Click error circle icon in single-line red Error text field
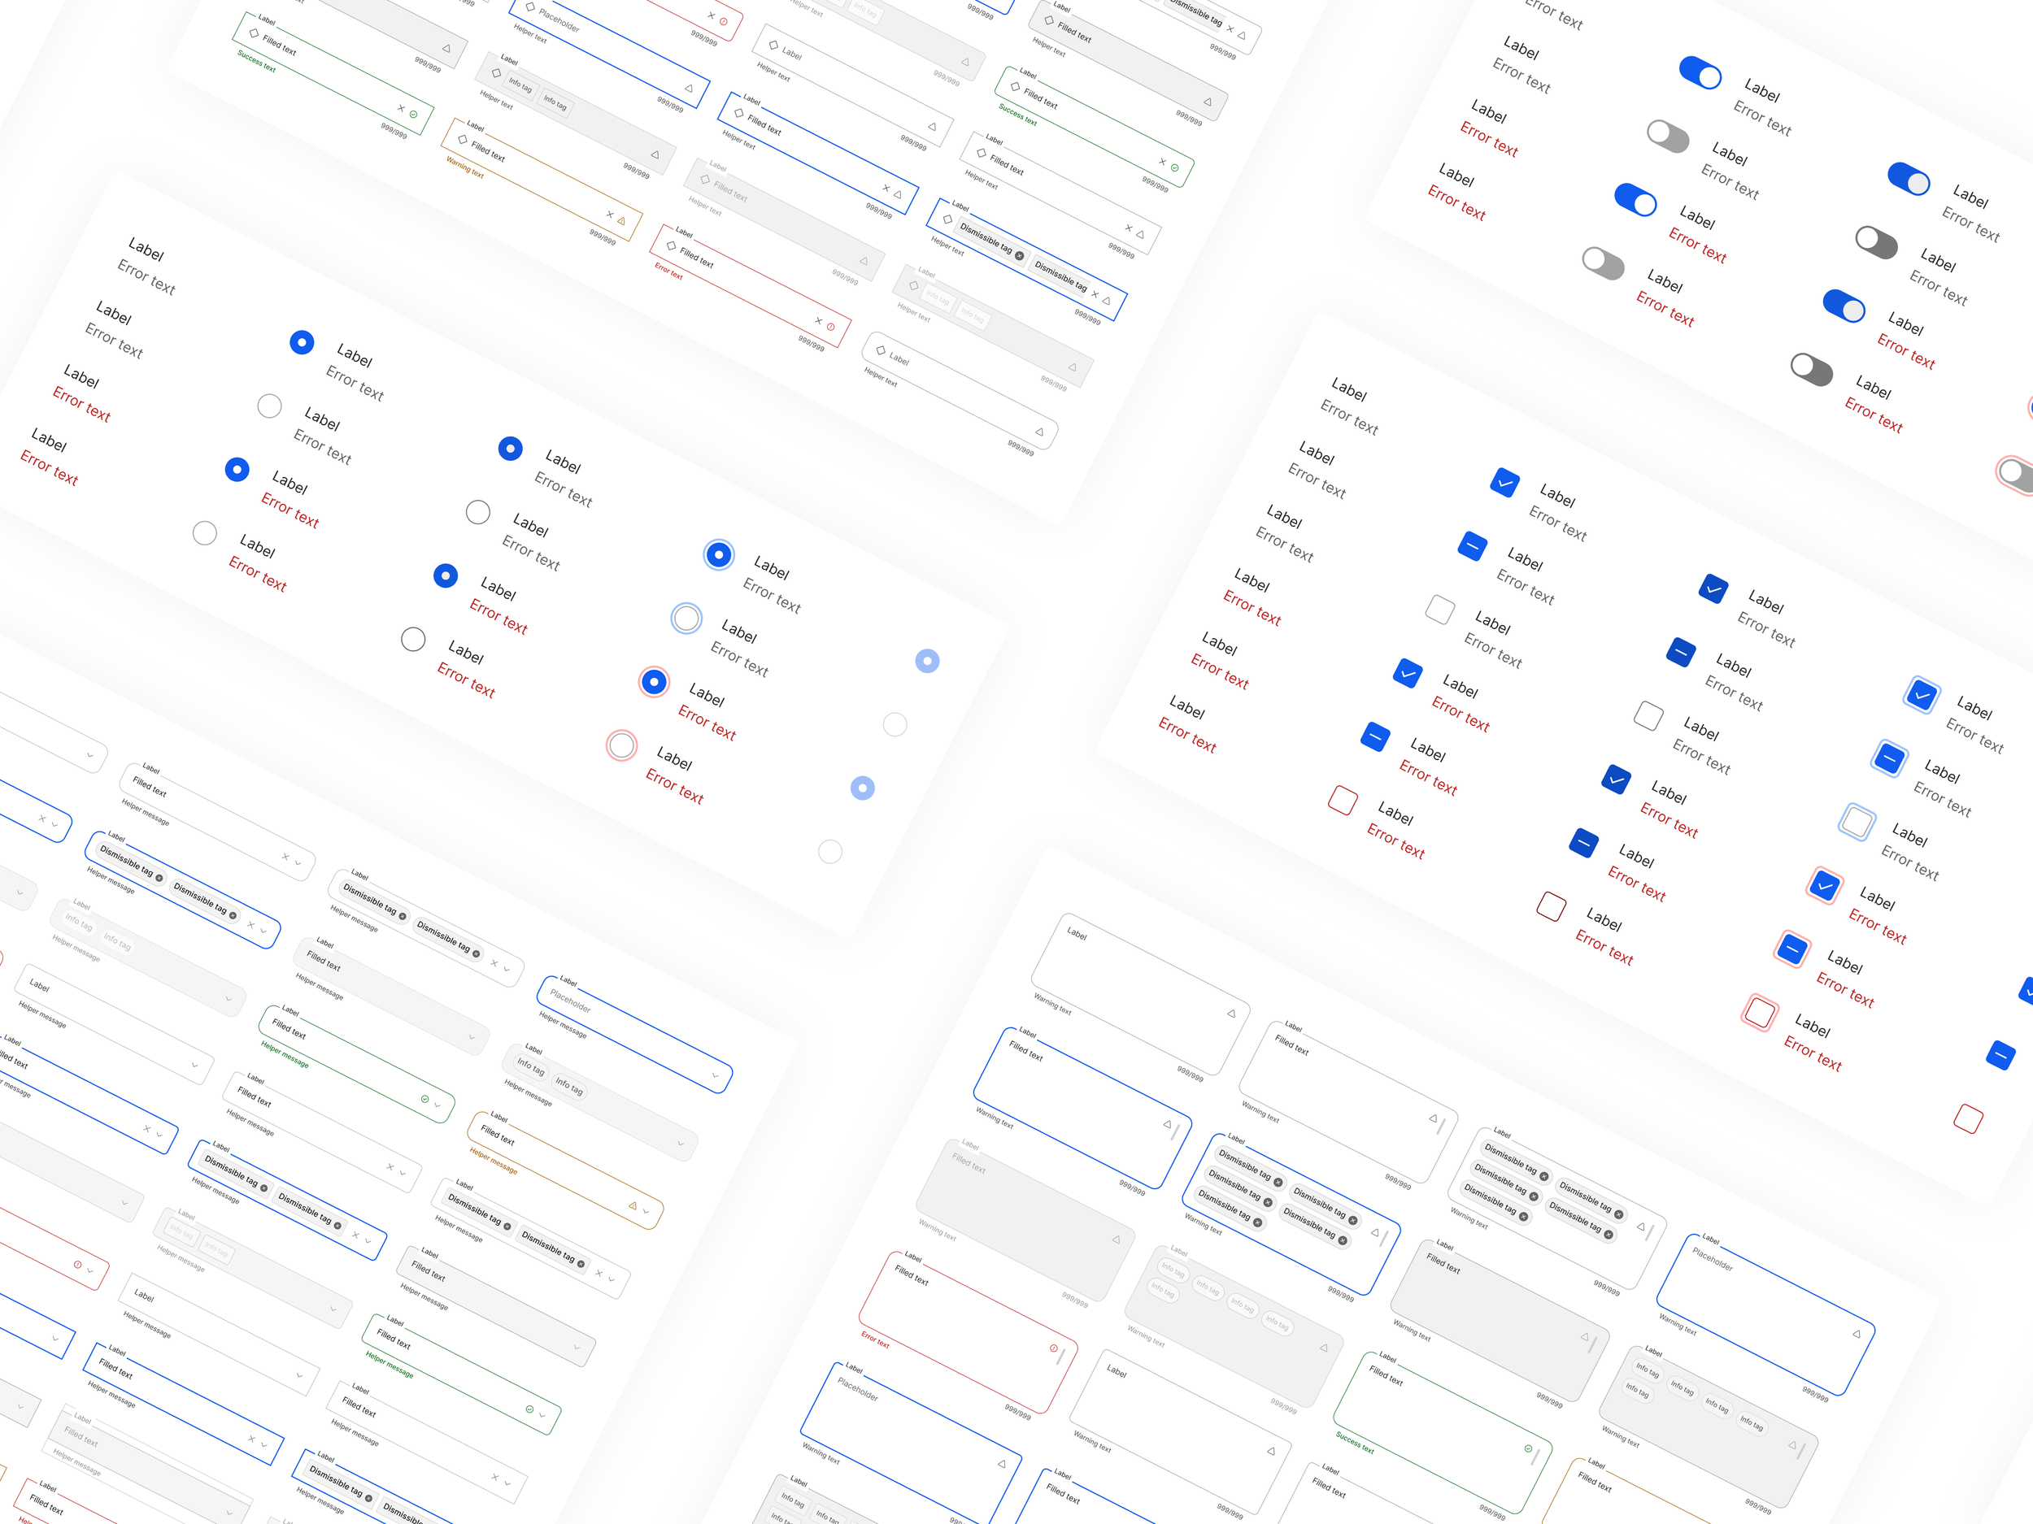The height and width of the screenshot is (1524, 2033). [831, 327]
